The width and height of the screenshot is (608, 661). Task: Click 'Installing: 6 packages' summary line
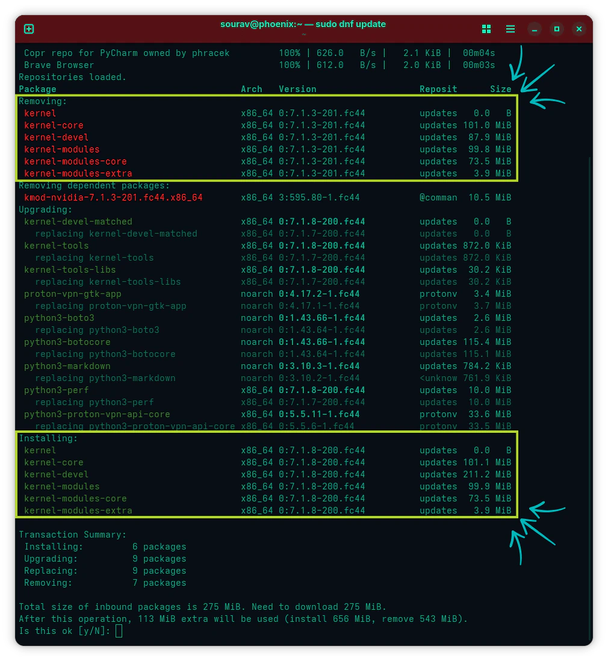tap(105, 547)
